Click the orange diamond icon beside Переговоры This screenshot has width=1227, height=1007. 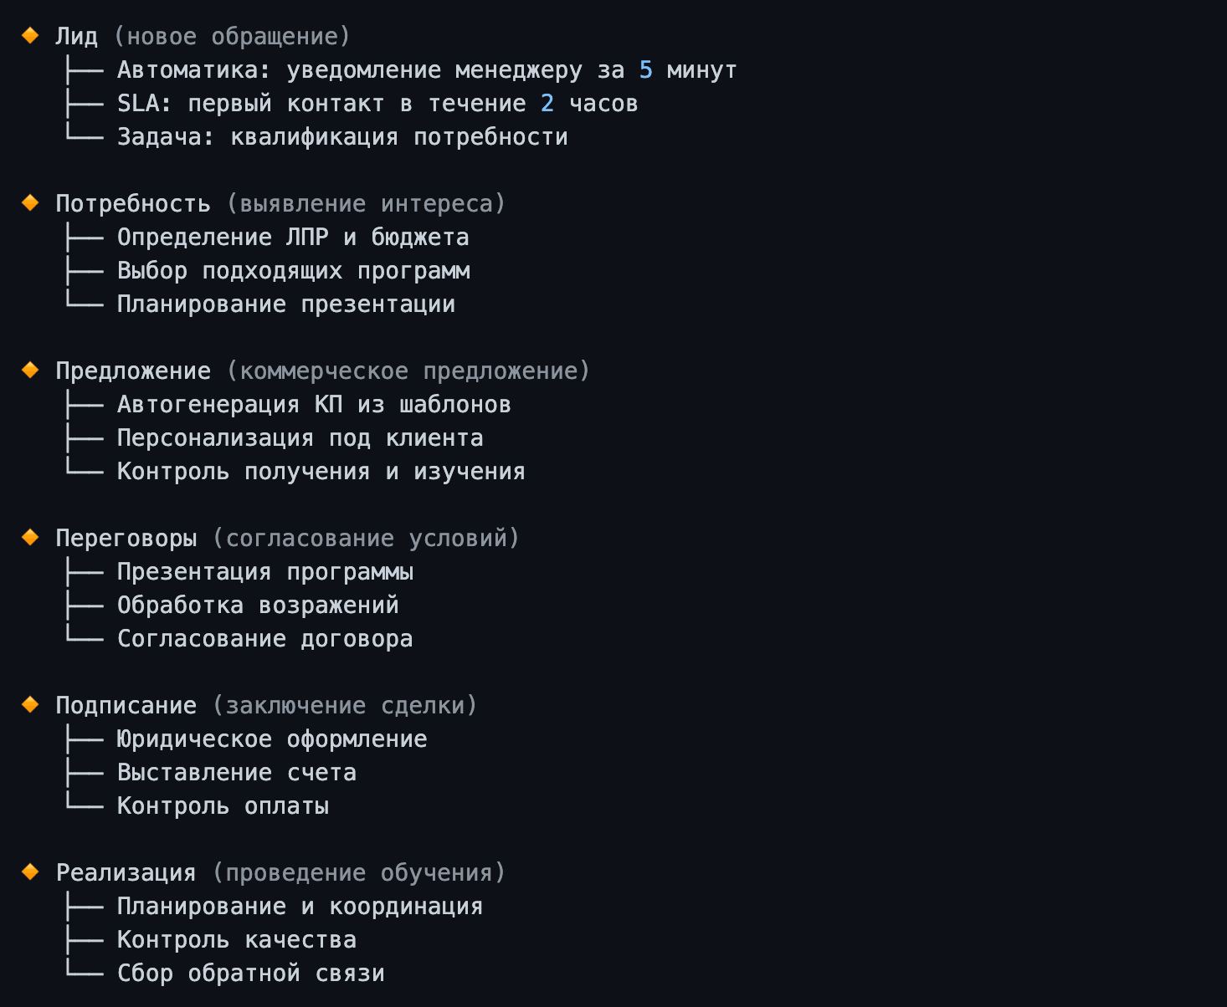click(x=30, y=537)
